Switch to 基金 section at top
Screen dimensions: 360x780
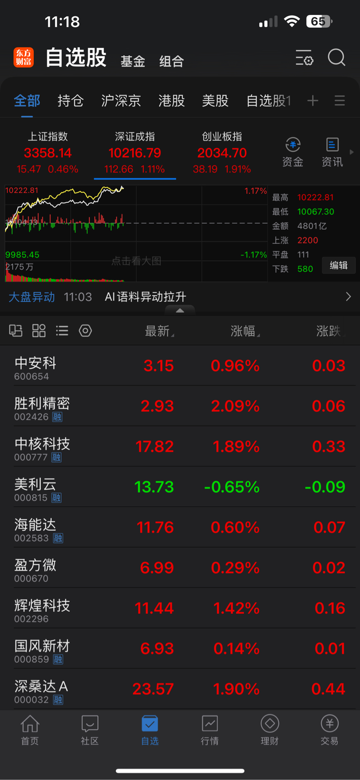coord(133,61)
